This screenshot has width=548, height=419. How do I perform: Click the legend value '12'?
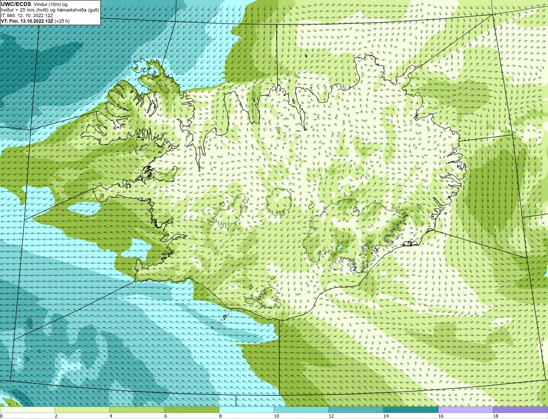pos(331,416)
